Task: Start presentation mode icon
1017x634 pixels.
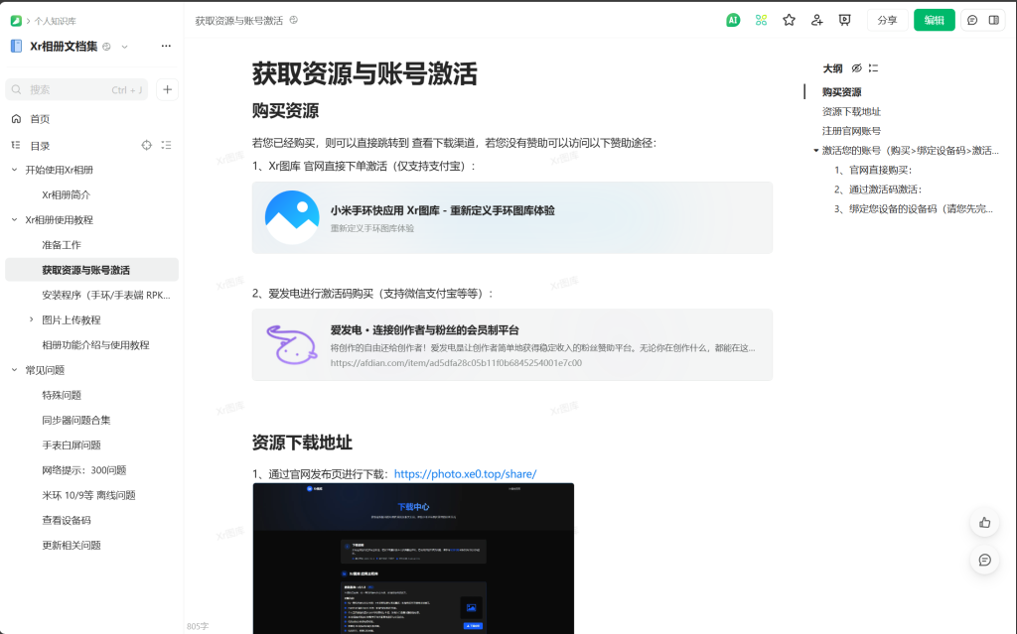Action: [x=844, y=20]
